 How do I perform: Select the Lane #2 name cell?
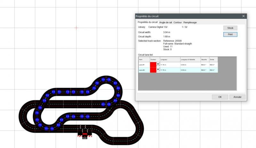[x=144, y=70]
